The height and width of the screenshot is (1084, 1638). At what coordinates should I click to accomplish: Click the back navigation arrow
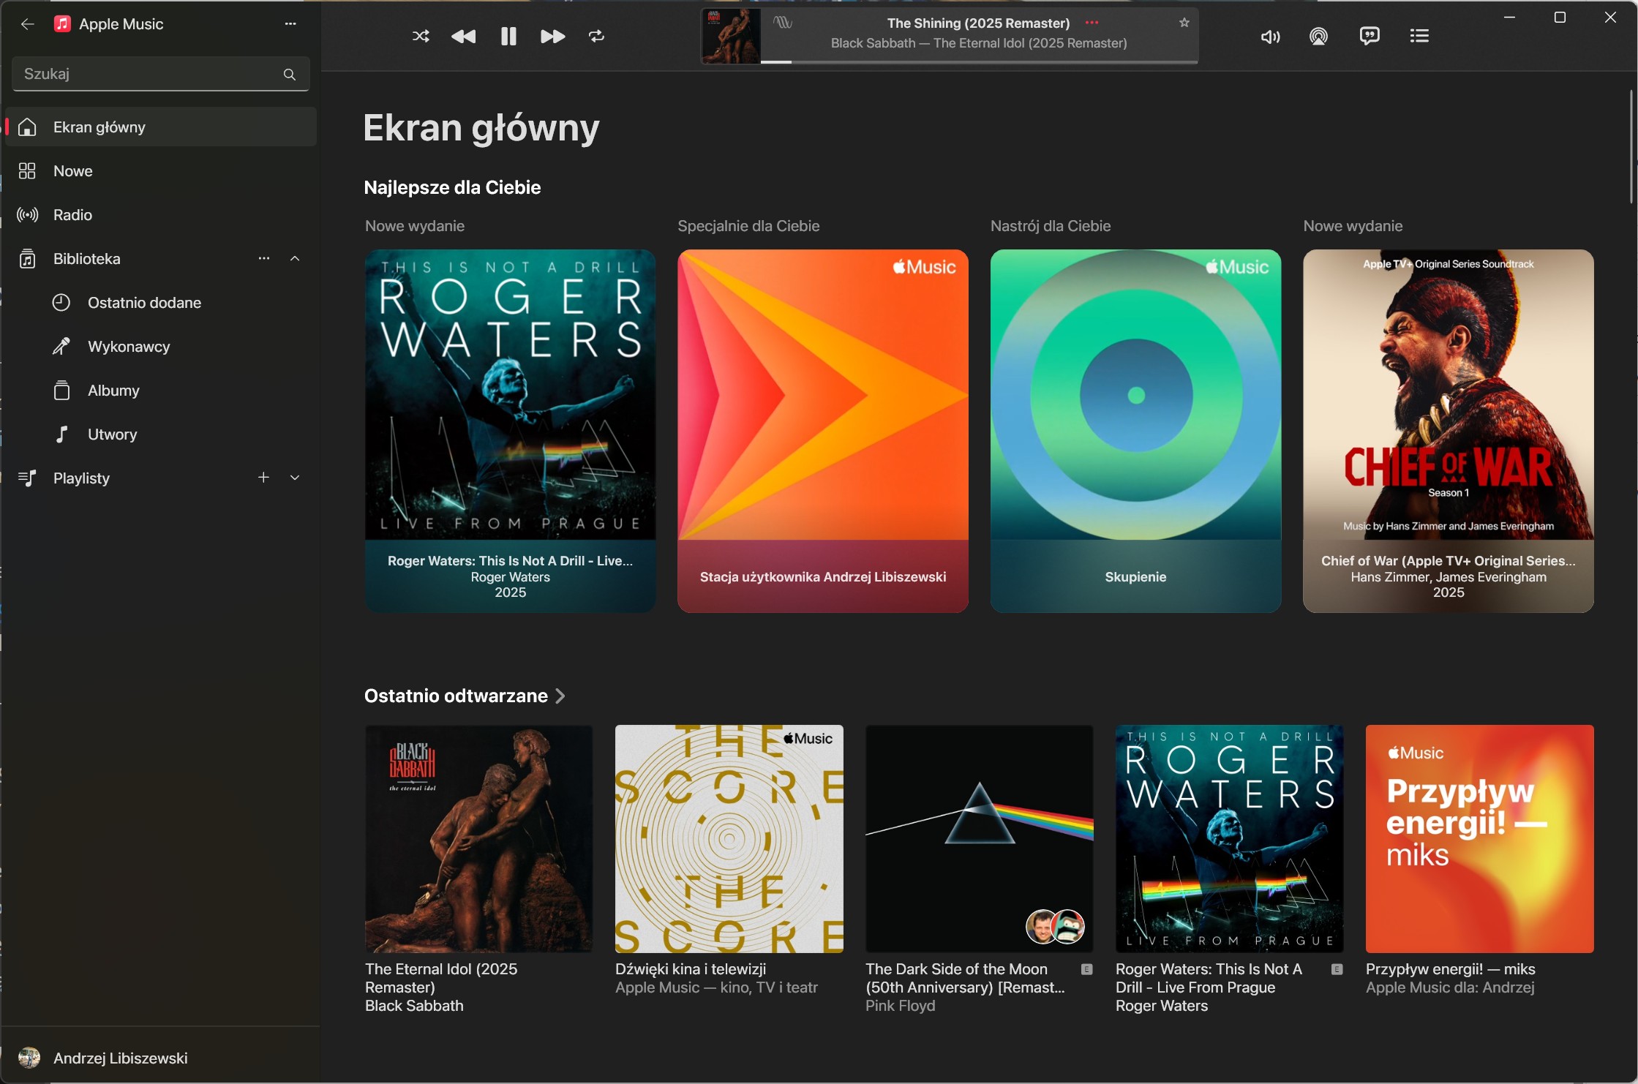click(x=27, y=23)
